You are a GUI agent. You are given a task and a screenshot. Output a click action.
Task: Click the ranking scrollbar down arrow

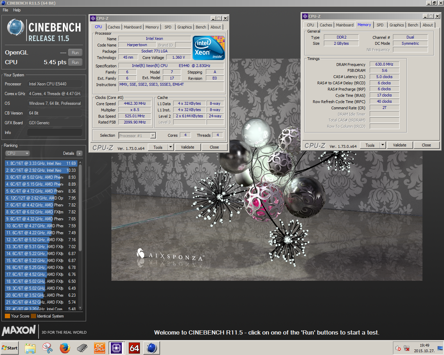[x=81, y=308]
